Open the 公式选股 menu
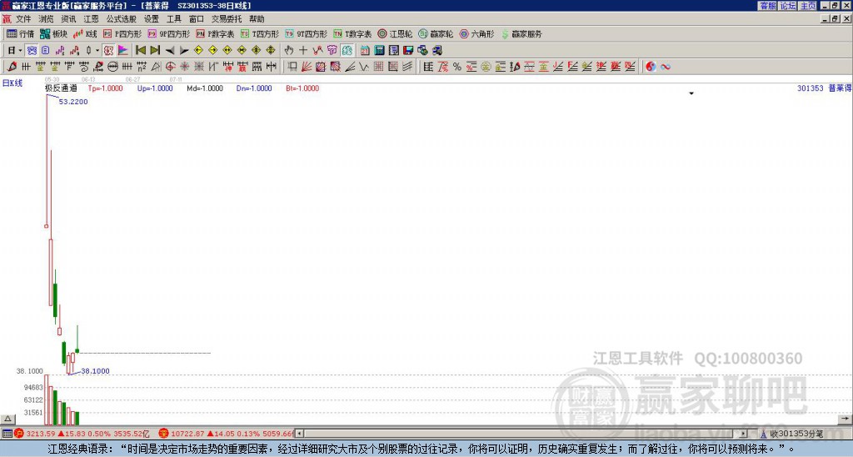The image size is (853, 457). click(122, 19)
